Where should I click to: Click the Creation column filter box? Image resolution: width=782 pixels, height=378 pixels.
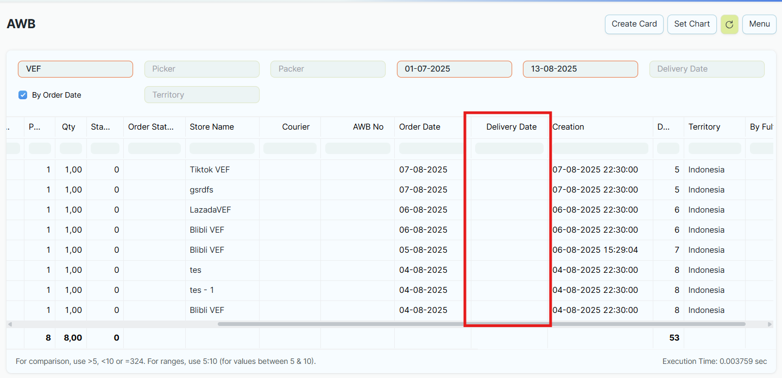click(600, 148)
